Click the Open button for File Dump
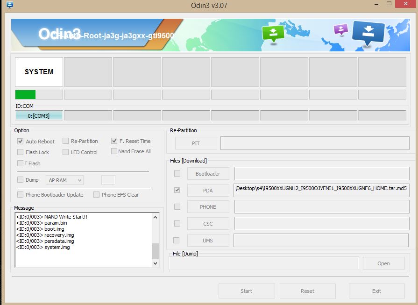 383,263
